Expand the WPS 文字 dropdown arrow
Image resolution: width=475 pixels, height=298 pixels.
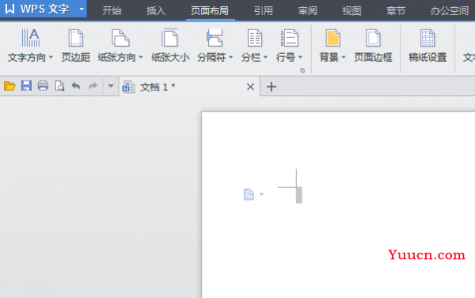82,9
